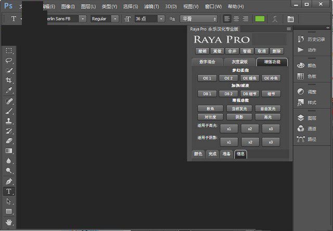
Task: Apply the OE 1 effect
Action: click(207, 78)
